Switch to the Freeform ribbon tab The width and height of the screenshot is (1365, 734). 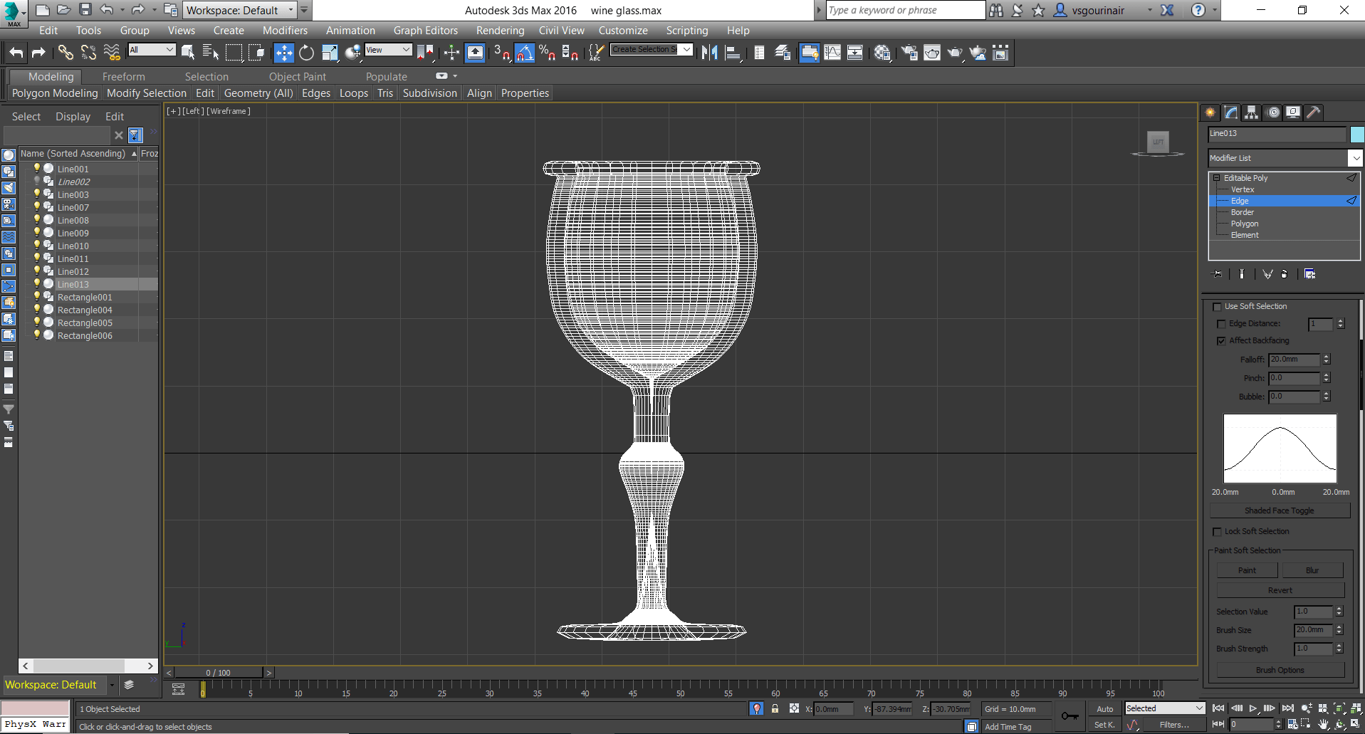[x=123, y=77]
